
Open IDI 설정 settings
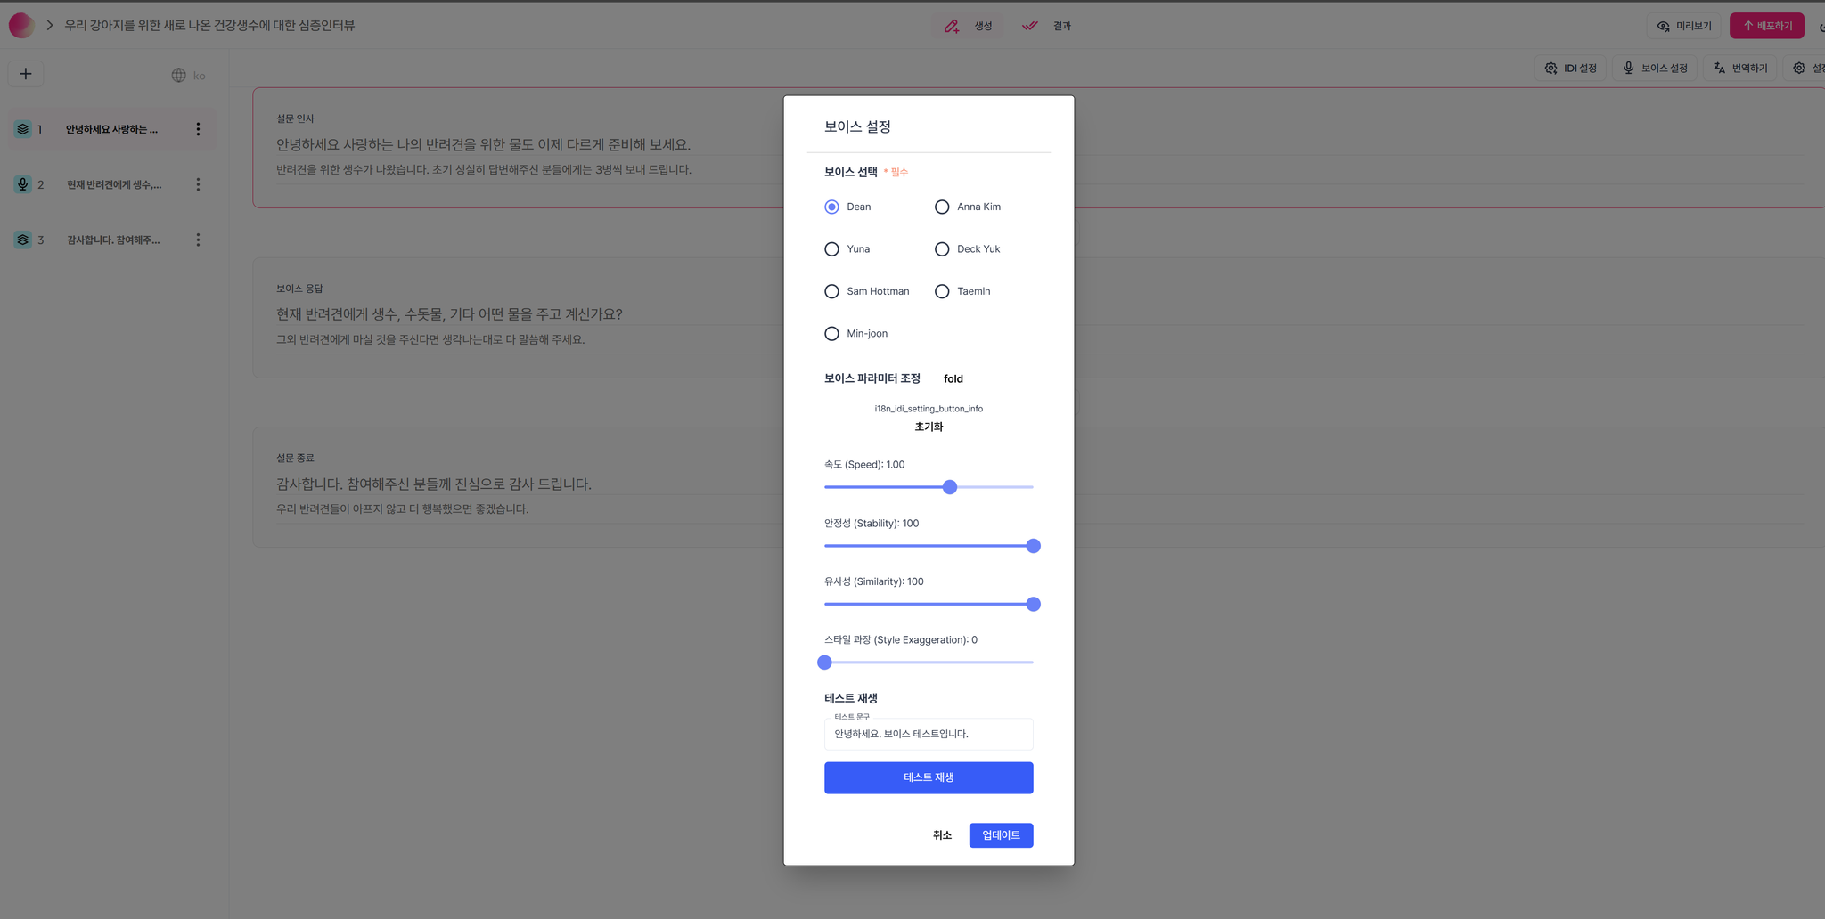[1570, 68]
